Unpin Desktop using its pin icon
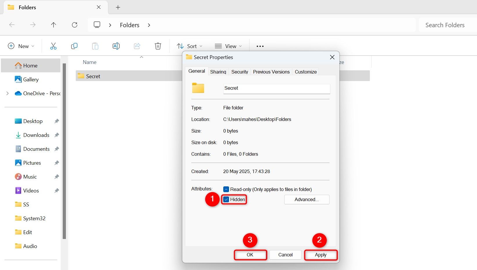477x270 pixels. click(57, 121)
